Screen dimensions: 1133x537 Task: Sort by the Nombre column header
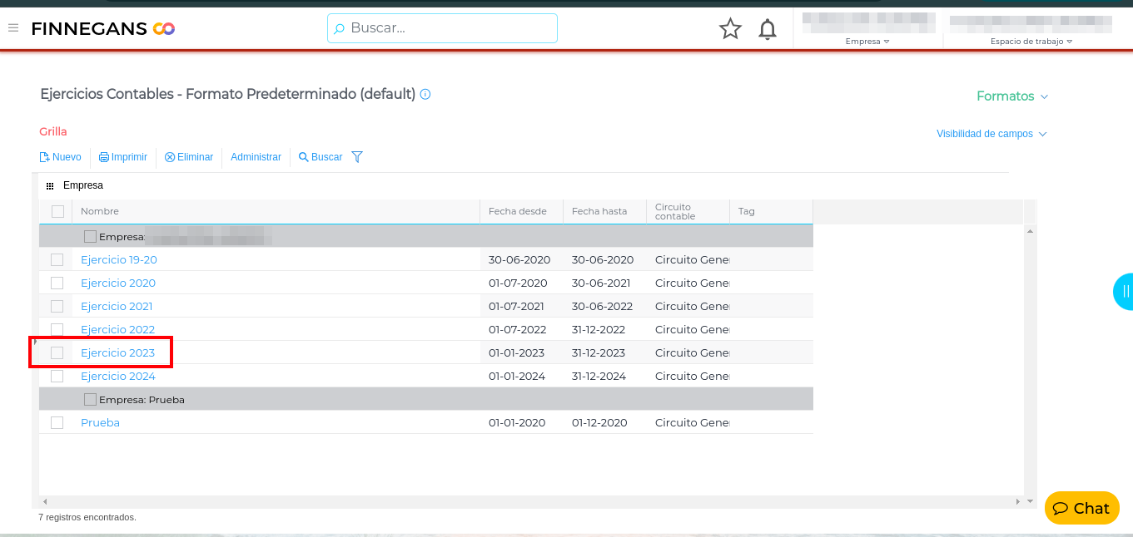[x=276, y=211]
